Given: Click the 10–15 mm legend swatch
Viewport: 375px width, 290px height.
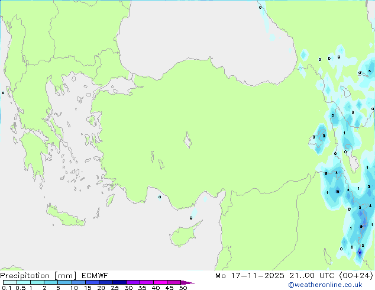Looking at the screenshot, I should 78,282.
